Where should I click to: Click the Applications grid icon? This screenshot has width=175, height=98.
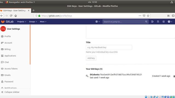coord(2,56)
